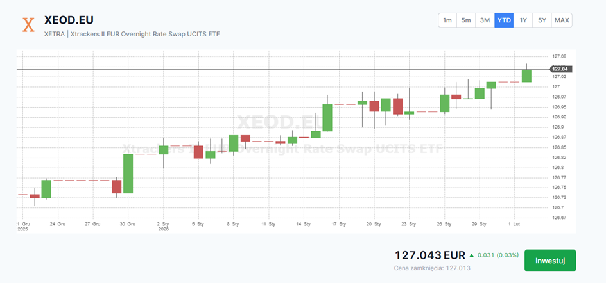Select the YTD range button
Screen dimensions: 606x283
pos(504,20)
